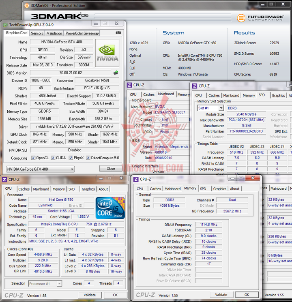Viewport: 292px width, 302px height.
Task: Click the Core Voltage value 1.552 V
Action: [x=83, y=217]
